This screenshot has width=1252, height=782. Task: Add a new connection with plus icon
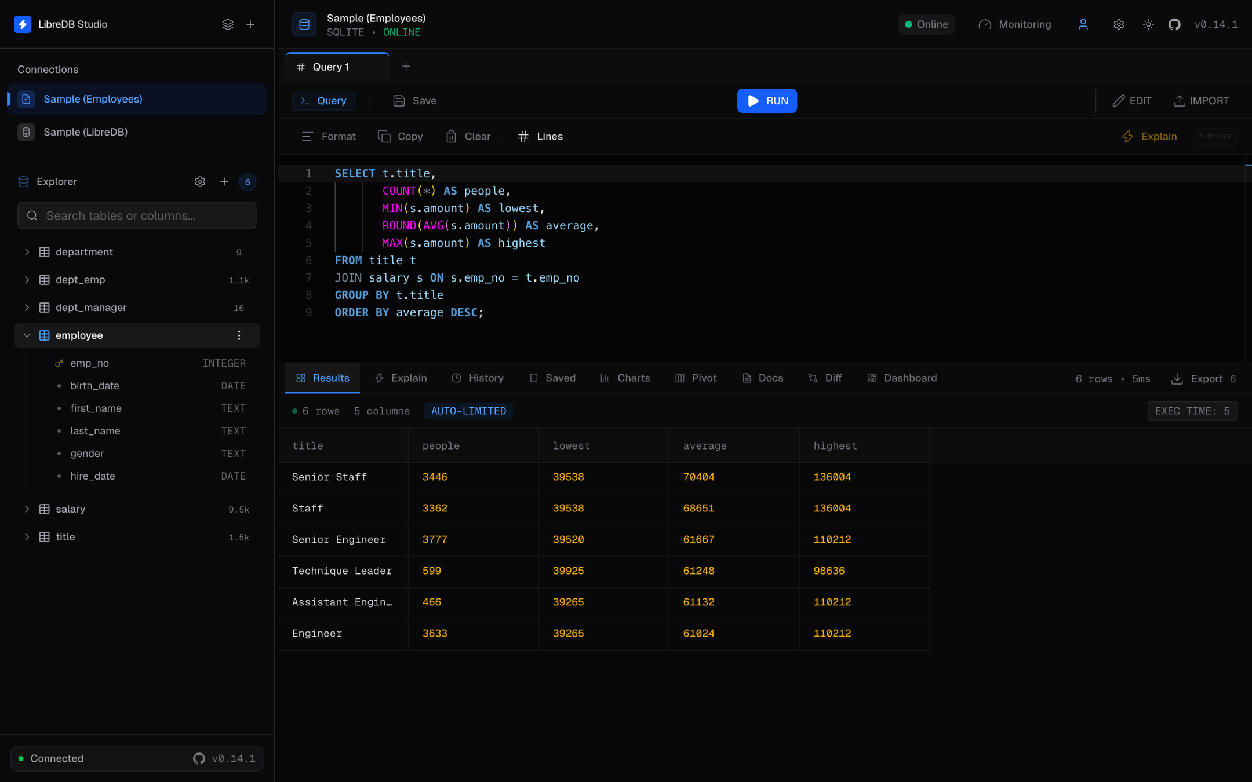[x=250, y=24]
